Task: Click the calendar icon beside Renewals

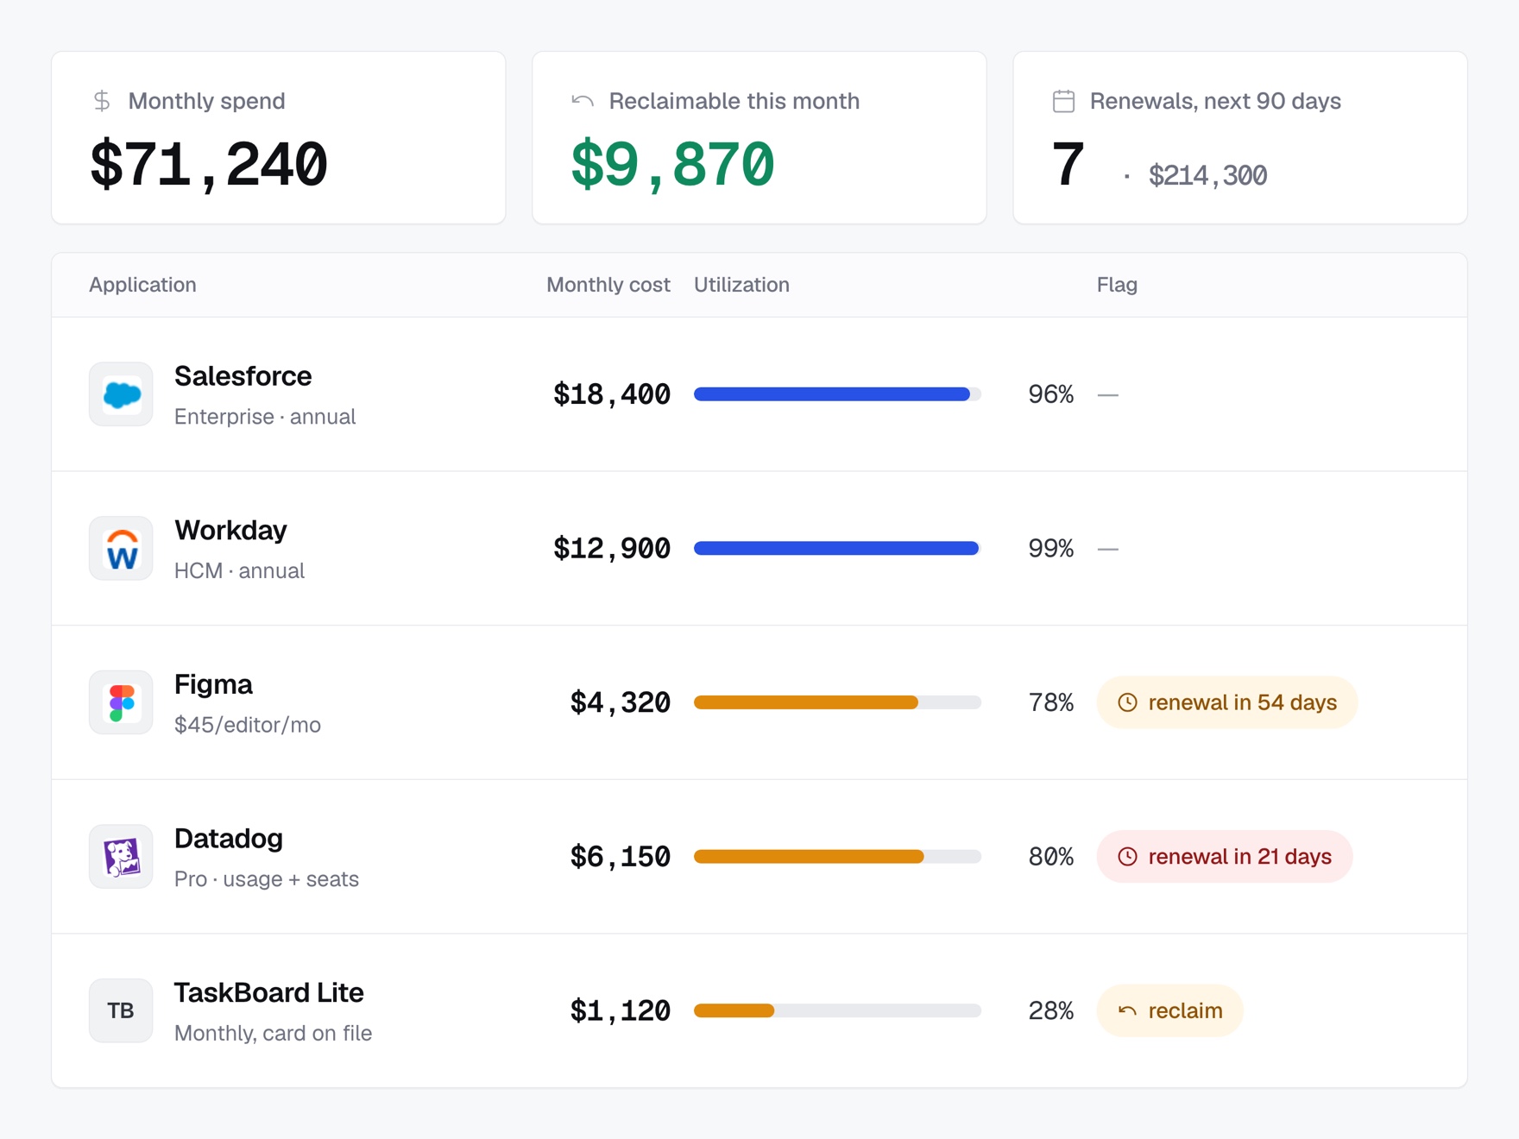Action: (1063, 101)
